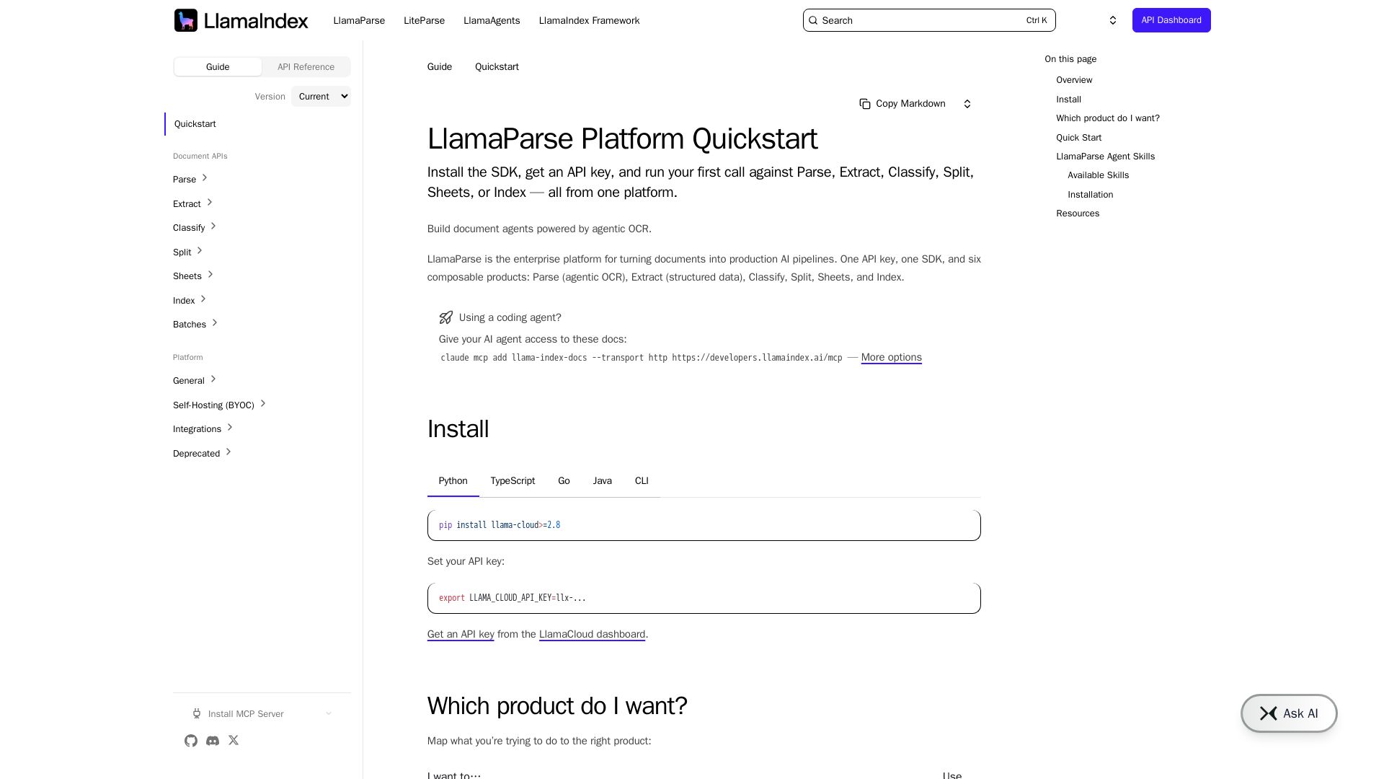
Task: Click the Quickstart breadcrumb link
Action: (x=497, y=67)
